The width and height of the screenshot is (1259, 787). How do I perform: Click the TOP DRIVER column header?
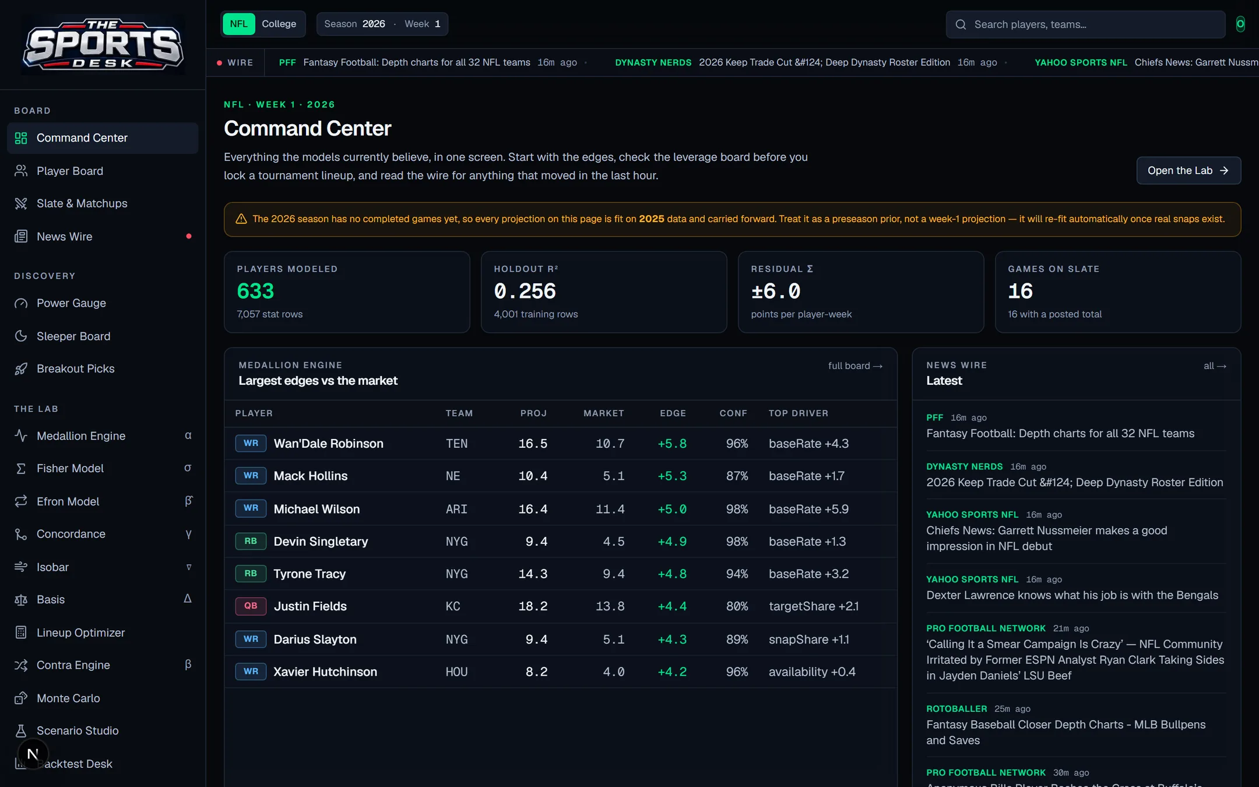799,413
